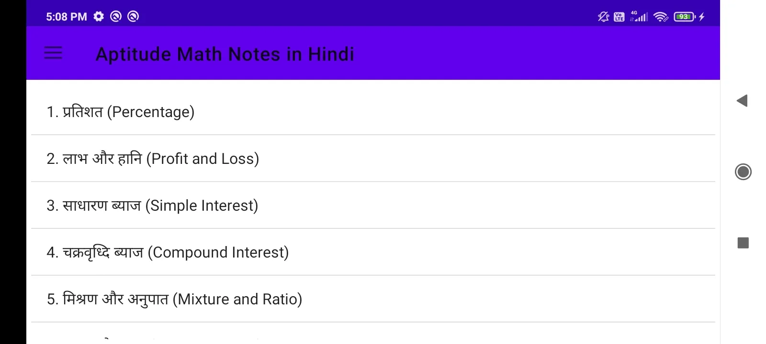Open Mixture and Ratio notes
This screenshot has width=766, height=344.
pos(373,299)
